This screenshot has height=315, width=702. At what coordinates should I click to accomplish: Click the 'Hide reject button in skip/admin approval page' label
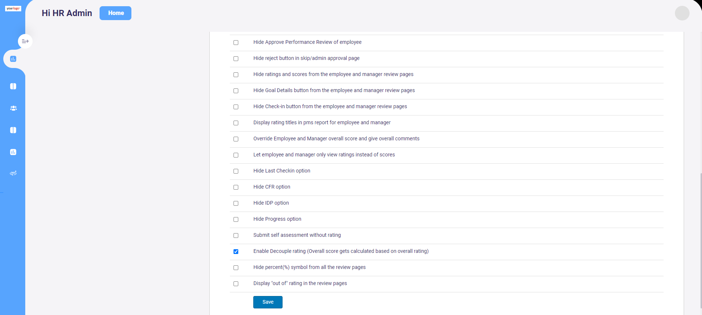pos(306,58)
